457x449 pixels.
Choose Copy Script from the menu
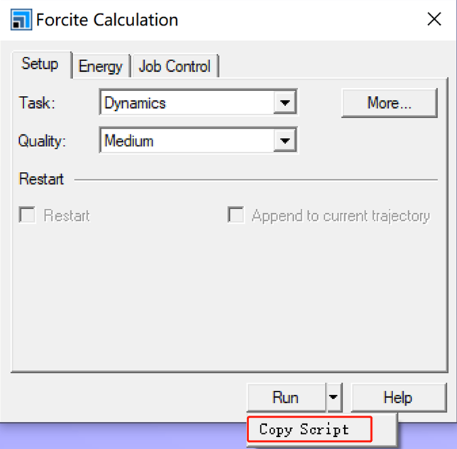pyautogui.click(x=304, y=429)
